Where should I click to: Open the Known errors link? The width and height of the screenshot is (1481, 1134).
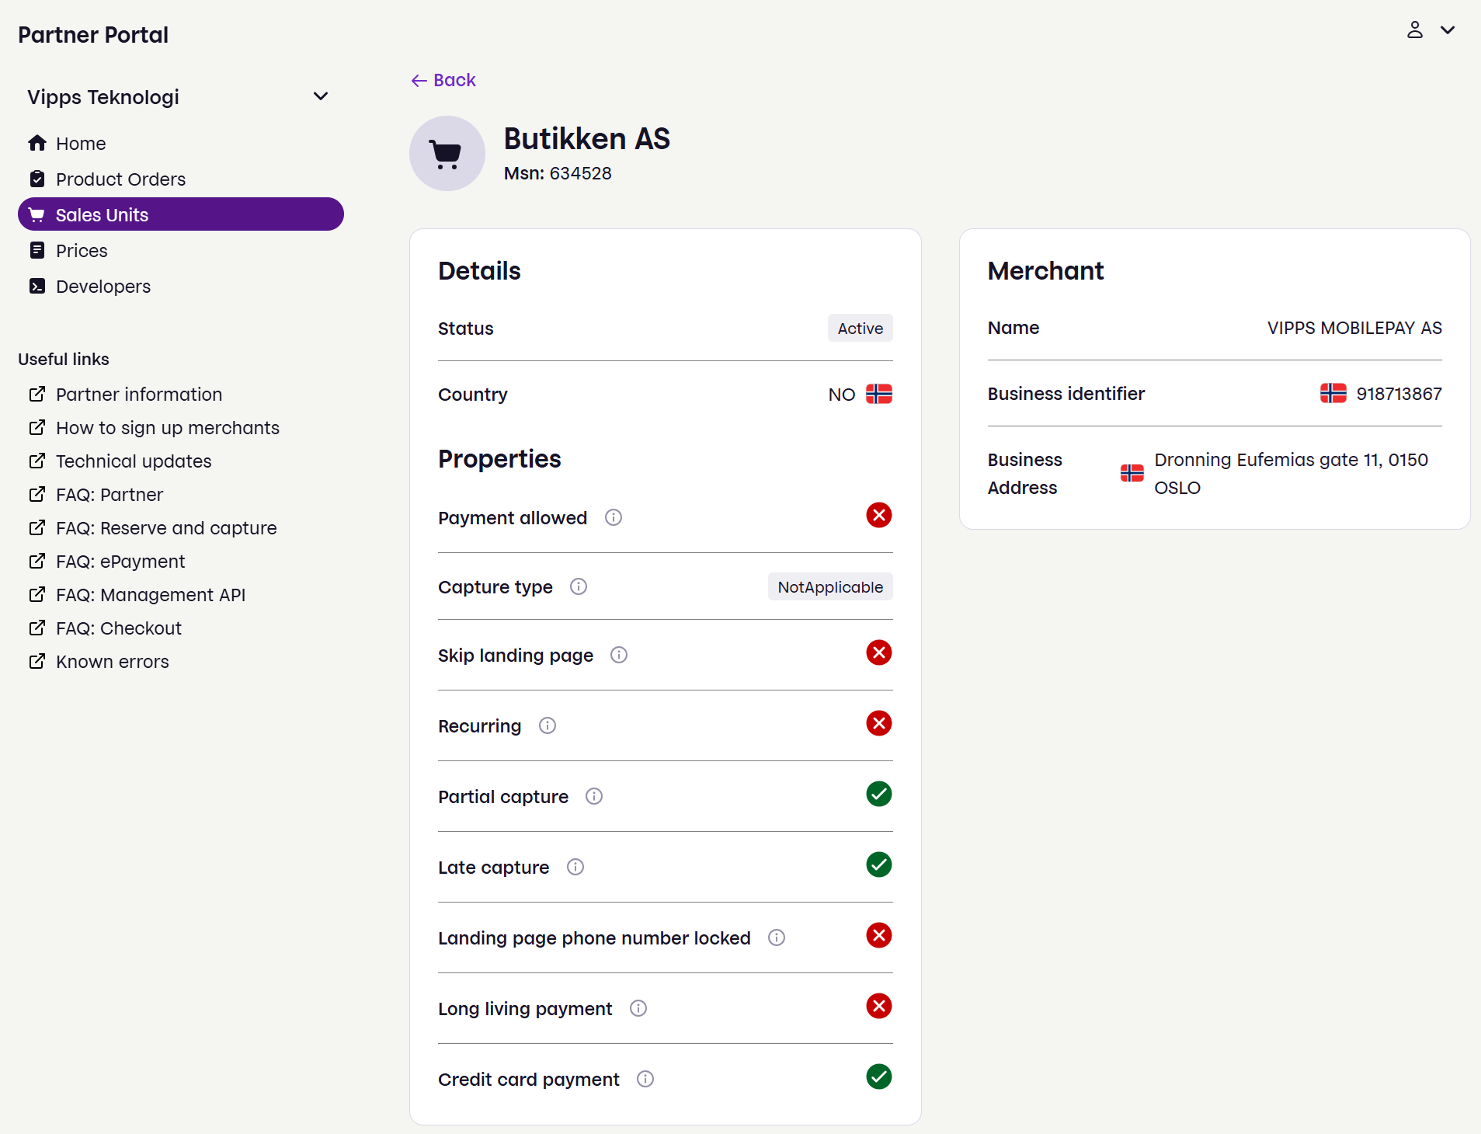pos(99,661)
